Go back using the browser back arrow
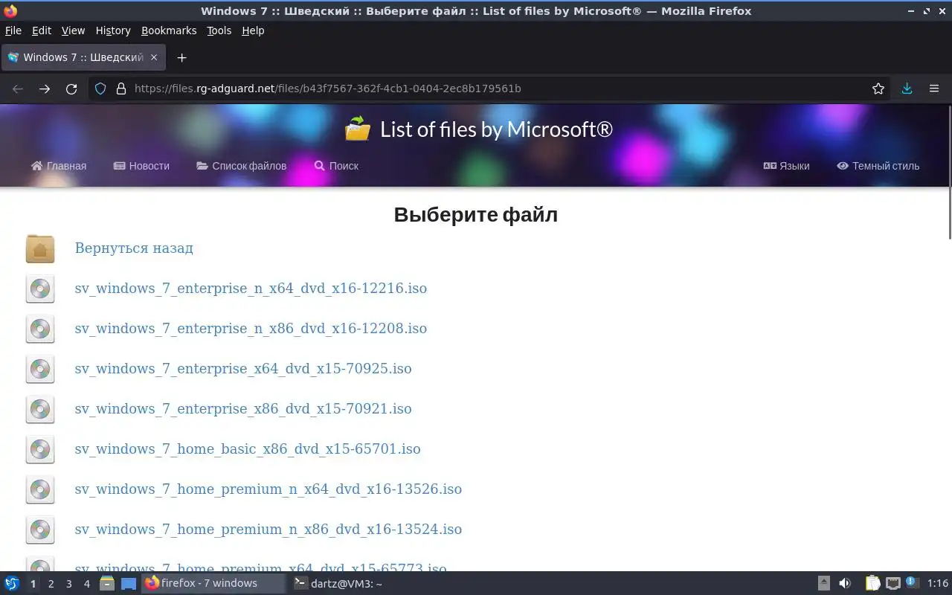The width and height of the screenshot is (952, 595). [18, 89]
